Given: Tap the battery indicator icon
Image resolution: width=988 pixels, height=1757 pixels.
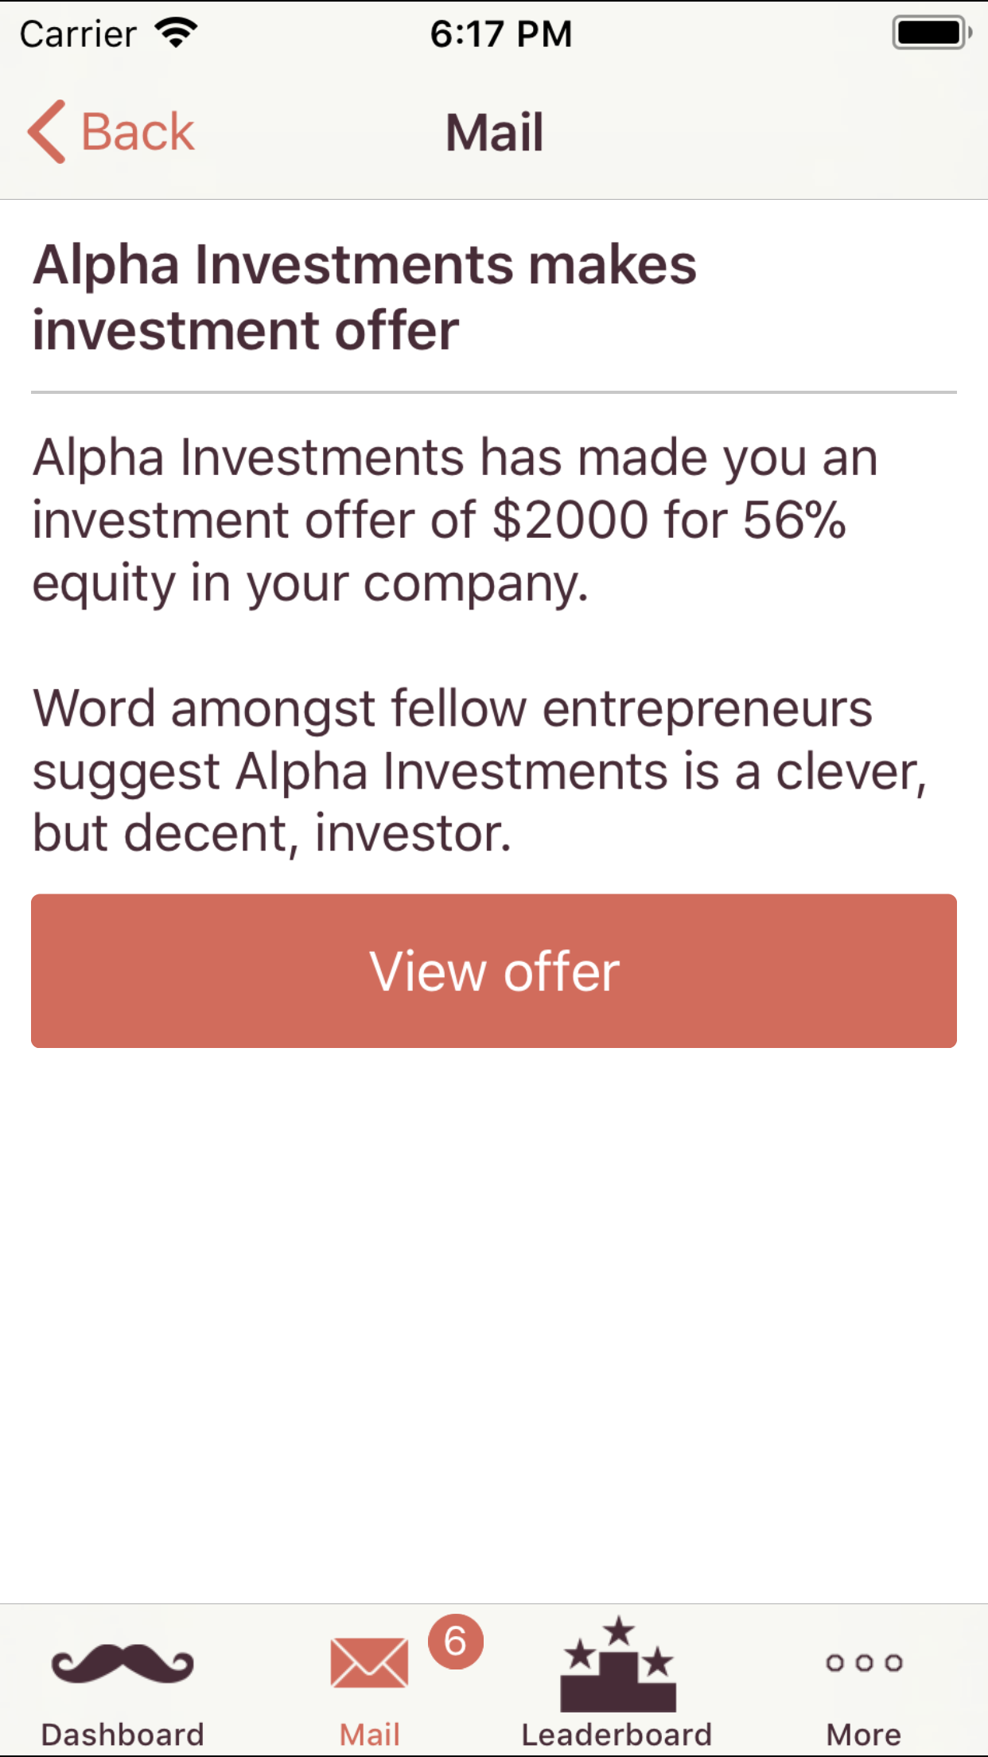Looking at the screenshot, I should click(x=931, y=33).
